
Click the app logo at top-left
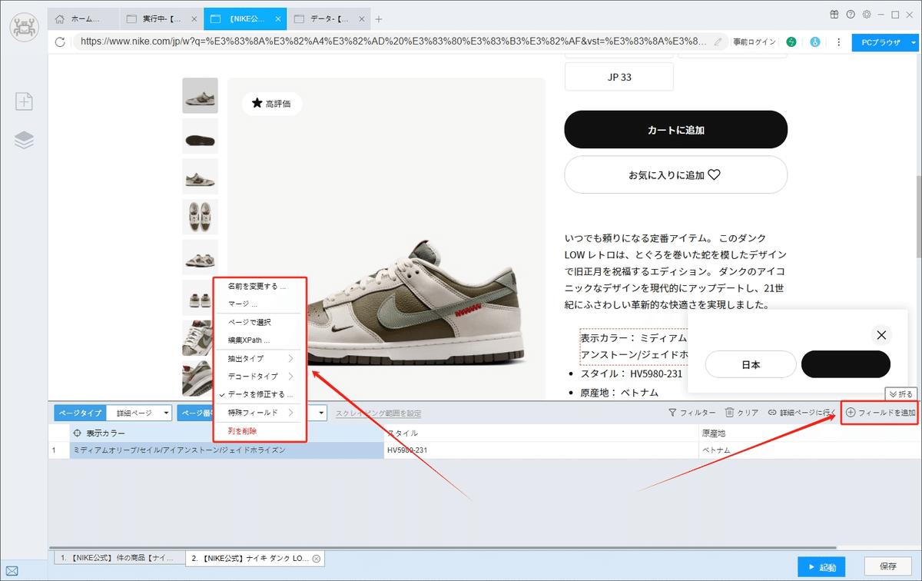24,28
